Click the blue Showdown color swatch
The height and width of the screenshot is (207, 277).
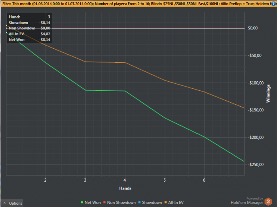coord(139,202)
